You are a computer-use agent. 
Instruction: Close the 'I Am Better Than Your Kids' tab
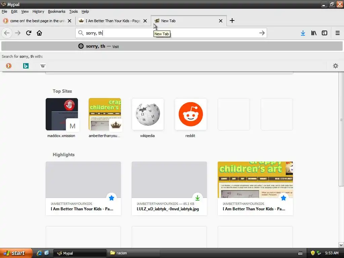click(145, 21)
